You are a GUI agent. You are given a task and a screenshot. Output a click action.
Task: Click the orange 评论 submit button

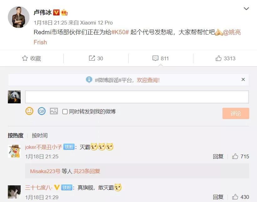[x=236, y=113]
